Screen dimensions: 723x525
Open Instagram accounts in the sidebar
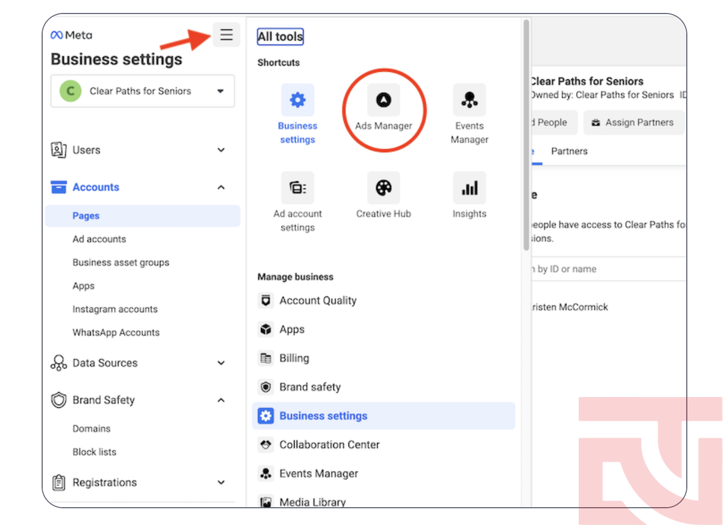coord(115,309)
